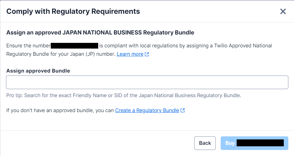
Task: Go Back to previous step
Action: [205, 143]
